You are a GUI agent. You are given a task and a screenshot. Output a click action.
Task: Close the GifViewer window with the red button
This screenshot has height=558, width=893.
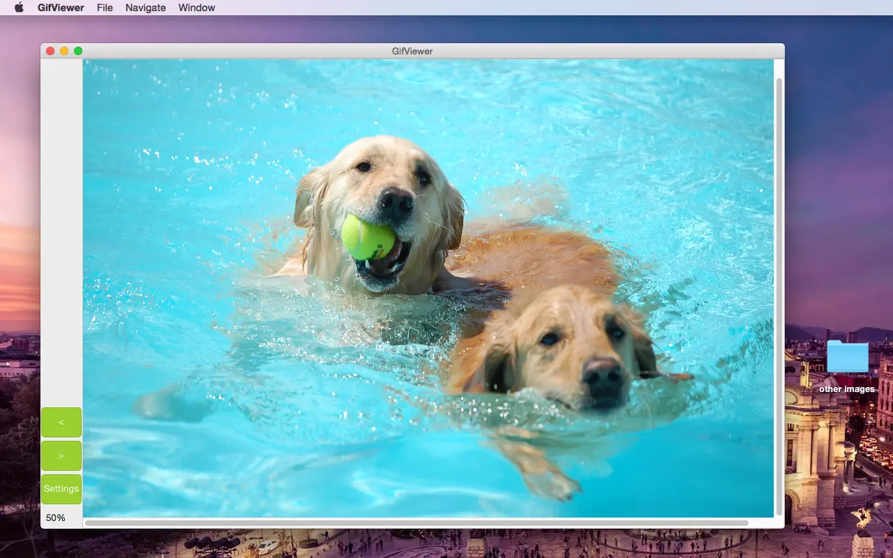coord(50,50)
